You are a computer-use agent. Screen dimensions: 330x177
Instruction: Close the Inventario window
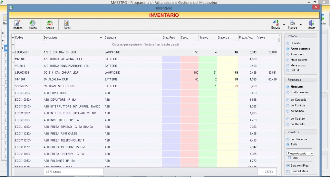click(316, 7)
